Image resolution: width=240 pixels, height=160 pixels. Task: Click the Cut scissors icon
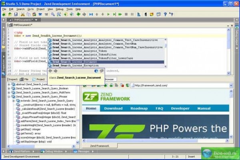click(23, 14)
